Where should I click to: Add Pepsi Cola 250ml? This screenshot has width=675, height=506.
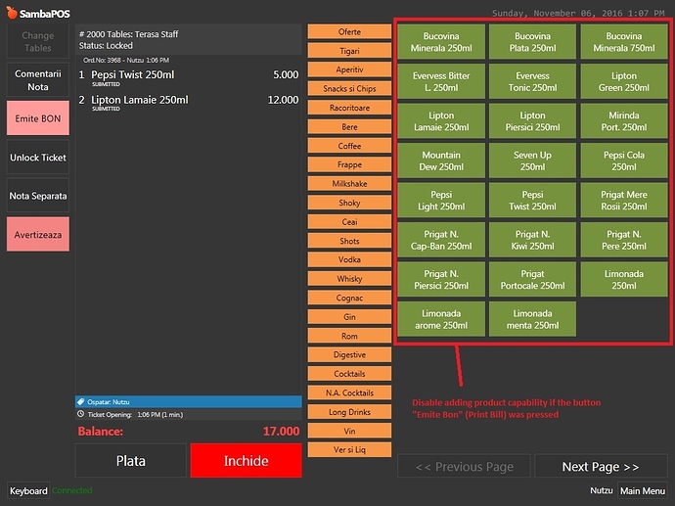624,161
